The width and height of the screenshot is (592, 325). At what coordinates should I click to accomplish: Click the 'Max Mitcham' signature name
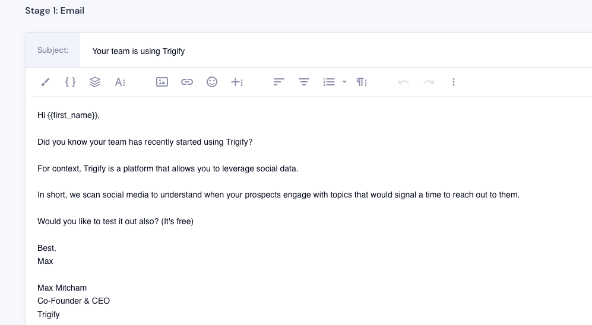[x=62, y=288]
